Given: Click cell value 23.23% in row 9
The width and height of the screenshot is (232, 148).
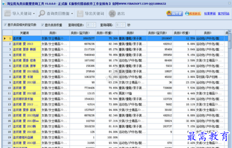Looking at the screenshot, I should pyautogui.click(x=184, y=82).
